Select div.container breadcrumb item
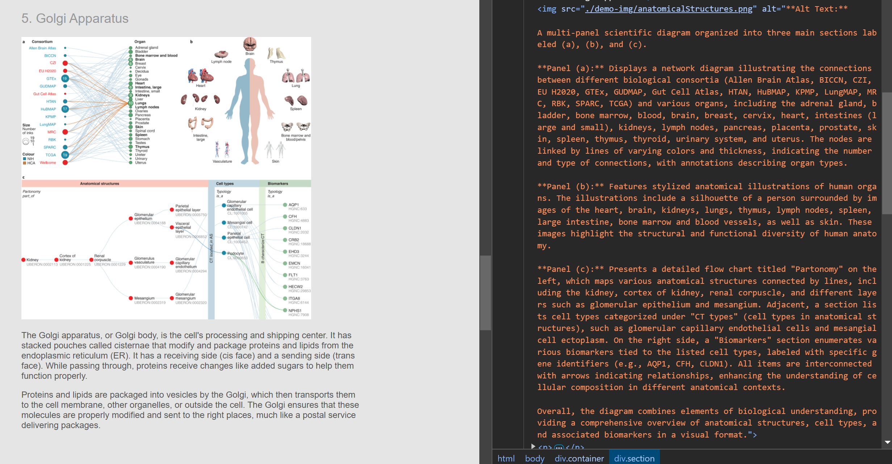The width and height of the screenshot is (892, 464). (579, 458)
